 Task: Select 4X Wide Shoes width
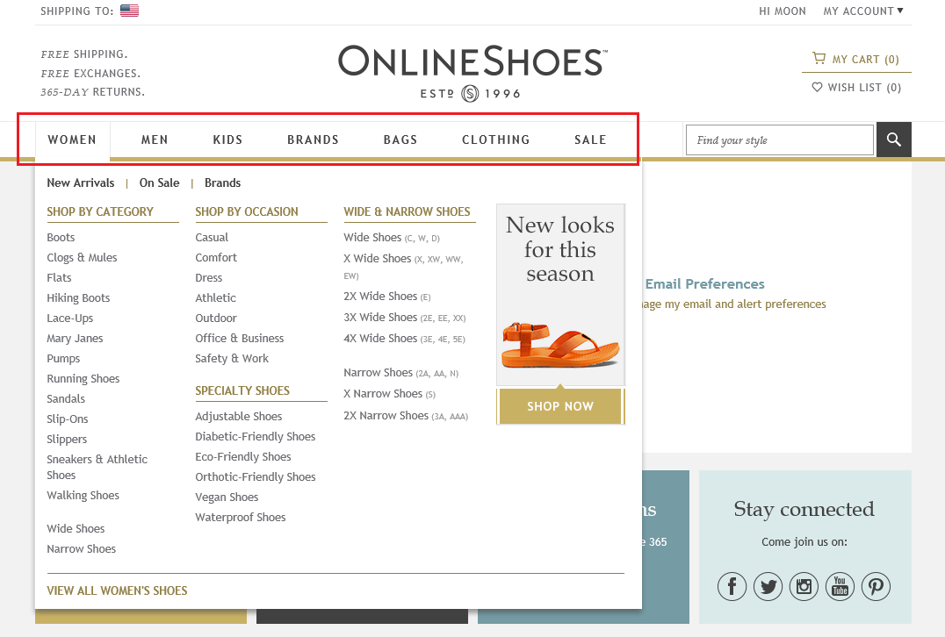pos(404,339)
